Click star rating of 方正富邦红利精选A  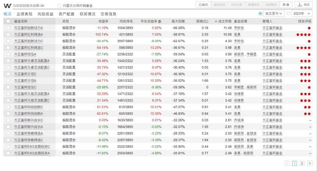click(303, 35)
